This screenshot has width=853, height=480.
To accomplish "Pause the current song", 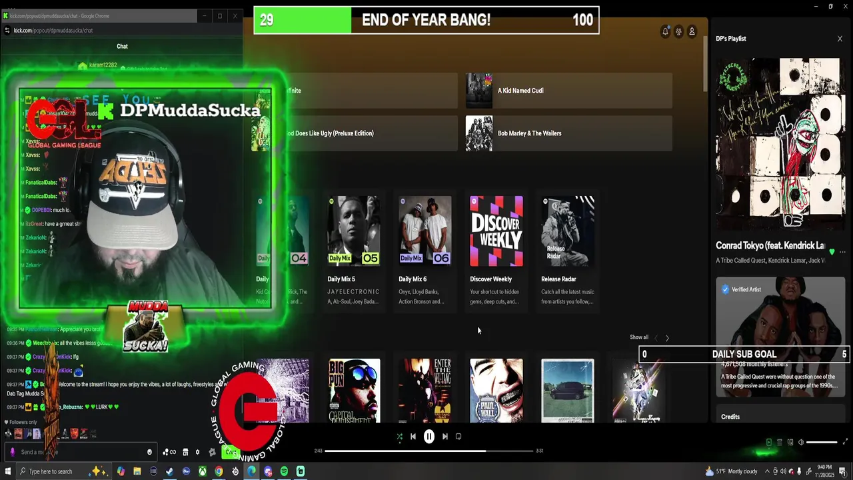I will (x=429, y=437).
